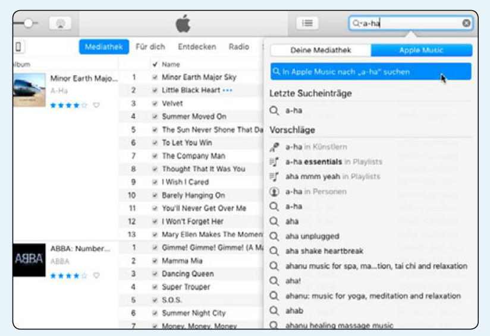Click the search icon beside aha! suggestion

pyautogui.click(x=274, y=281)
